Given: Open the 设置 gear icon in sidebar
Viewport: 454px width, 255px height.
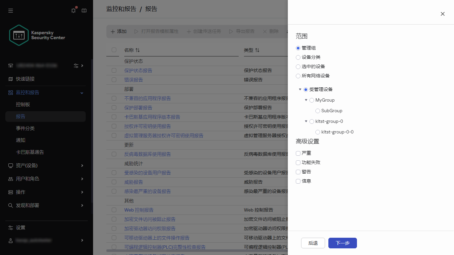Looking at the screenshot, I should click(10, 227).
